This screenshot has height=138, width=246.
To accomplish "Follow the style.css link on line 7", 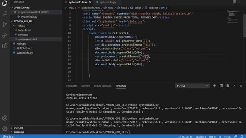I will [x=135, y=21].
